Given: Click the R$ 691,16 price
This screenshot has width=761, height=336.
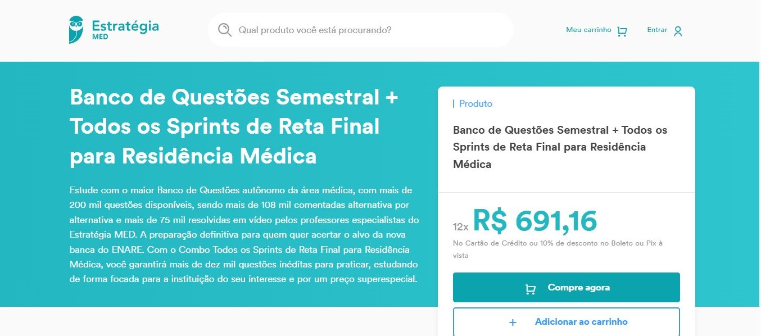Looking at the screenshot, I should [x=534, y=221].
